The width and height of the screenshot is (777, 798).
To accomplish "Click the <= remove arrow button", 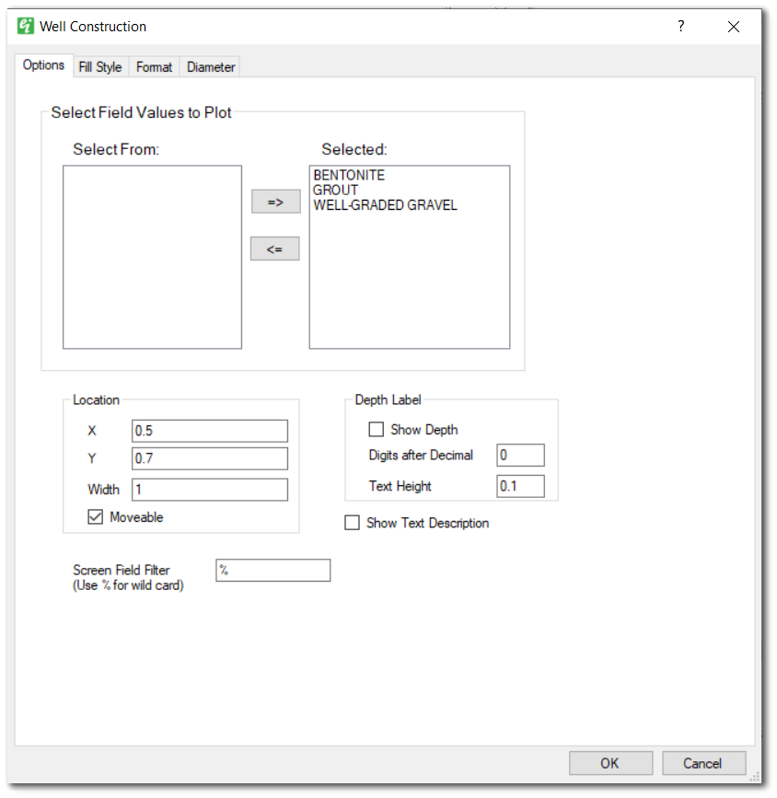I will [274, 248].
